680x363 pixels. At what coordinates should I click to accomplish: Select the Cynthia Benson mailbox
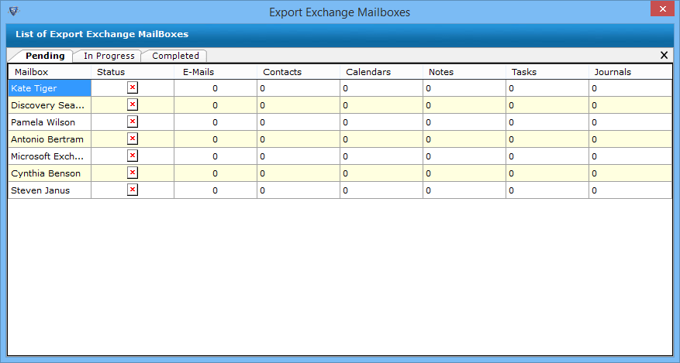tap(50, 173)
